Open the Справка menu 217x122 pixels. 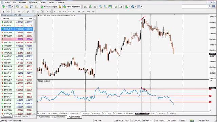pyautogui.click(x=60, y=2)
